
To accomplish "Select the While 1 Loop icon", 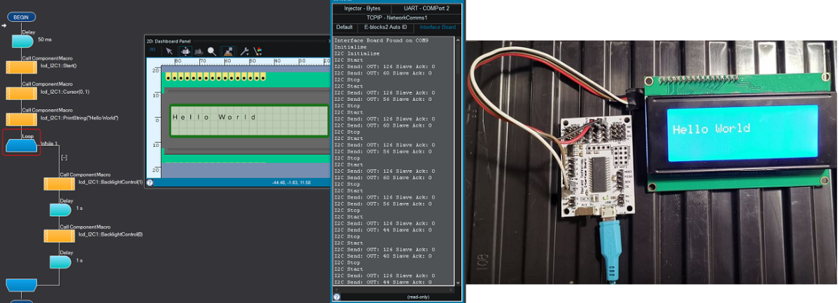I will [22, 146].
